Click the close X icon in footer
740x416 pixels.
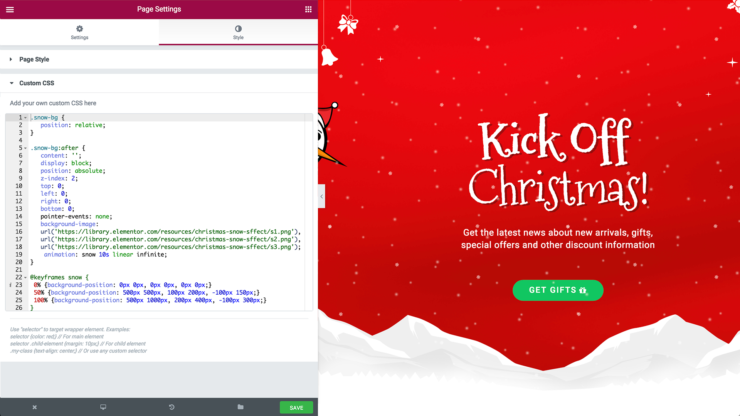[x=35, y=407]
